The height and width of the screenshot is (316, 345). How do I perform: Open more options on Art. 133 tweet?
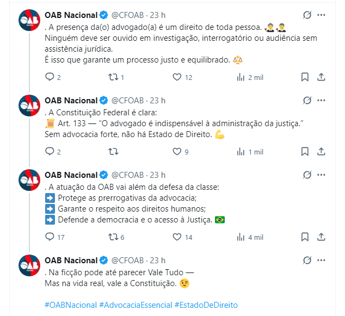coord(322,100)
